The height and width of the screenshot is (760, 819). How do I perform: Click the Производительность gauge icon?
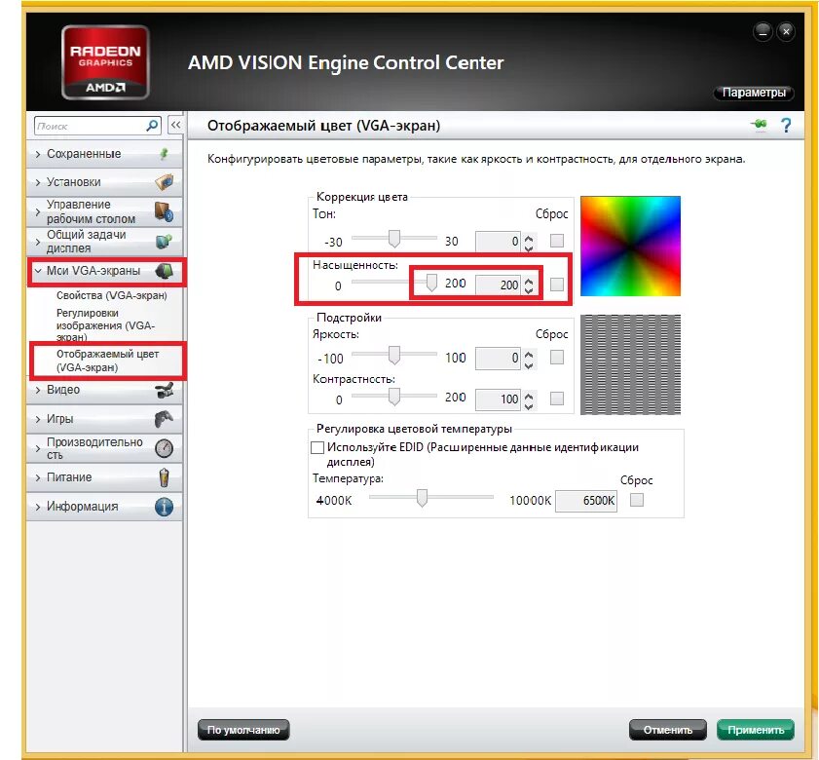[164, 448]
